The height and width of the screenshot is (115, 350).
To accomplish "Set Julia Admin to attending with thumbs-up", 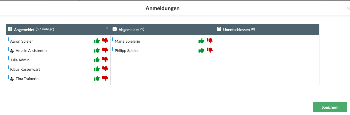I will tap(97, 60).
